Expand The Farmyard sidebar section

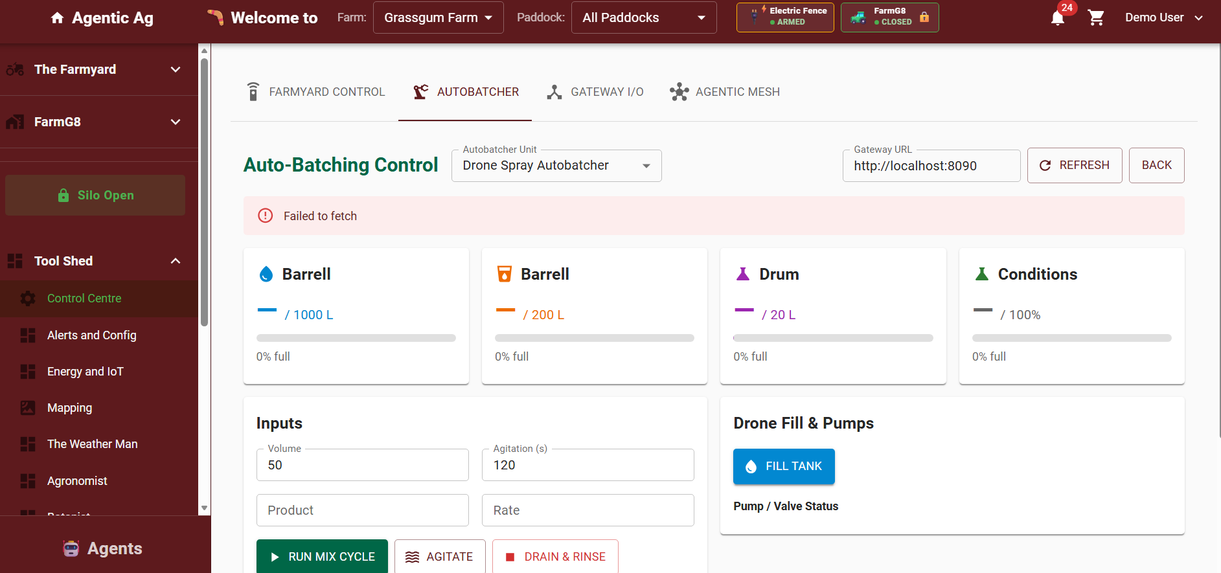99,69
